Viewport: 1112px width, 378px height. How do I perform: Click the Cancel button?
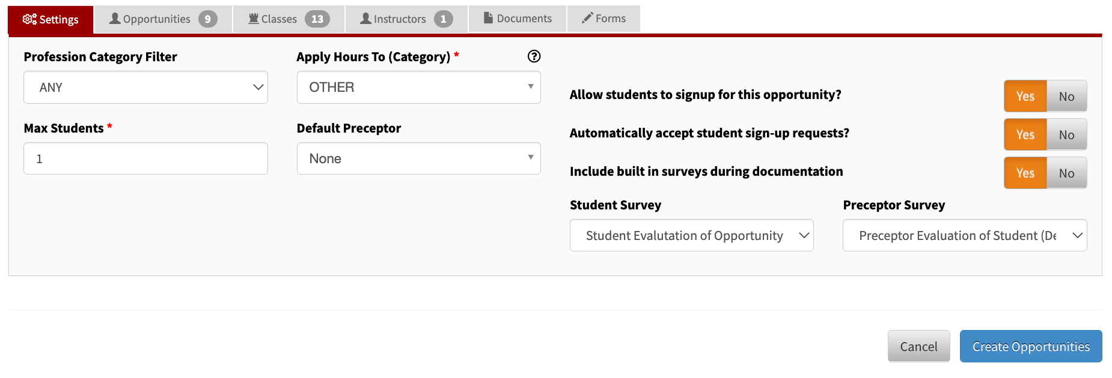[x=918, y=346]
